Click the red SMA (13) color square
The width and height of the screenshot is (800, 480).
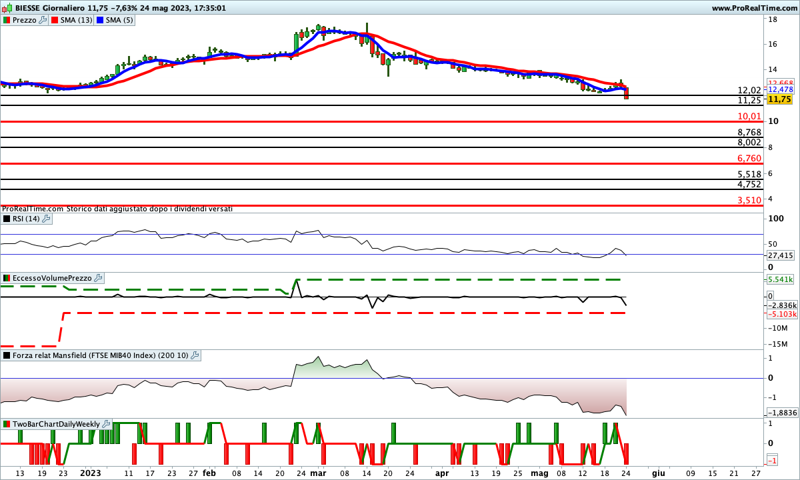point(55,20)
